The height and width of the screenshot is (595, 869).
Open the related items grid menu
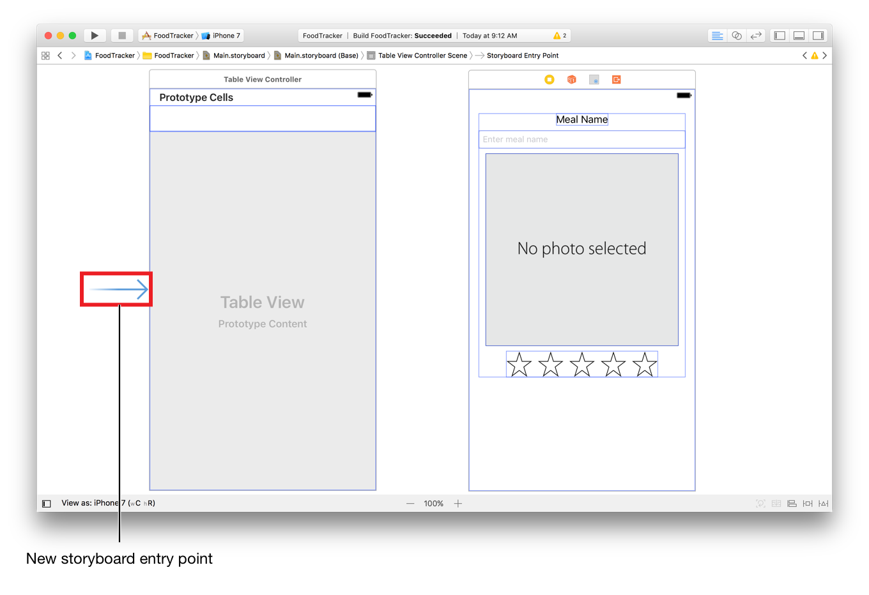[x=45, y=56]
